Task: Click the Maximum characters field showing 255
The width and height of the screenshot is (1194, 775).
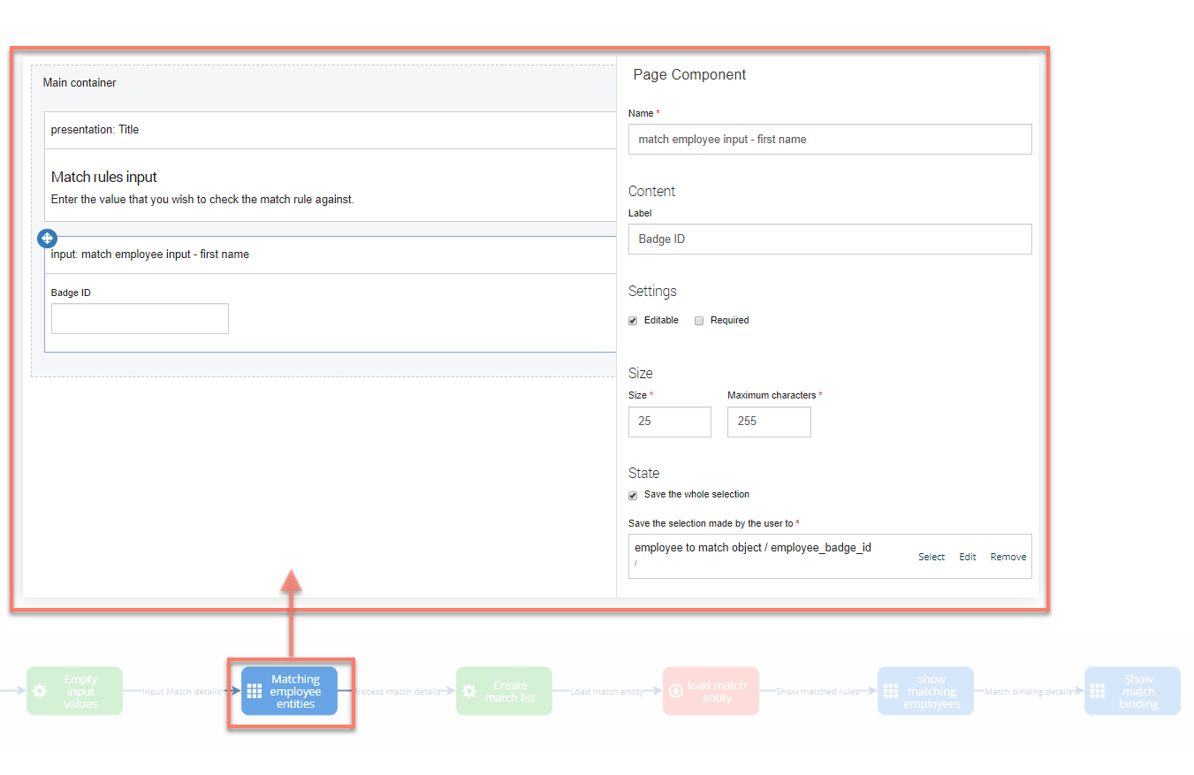Action: click(x=768, y=422)
